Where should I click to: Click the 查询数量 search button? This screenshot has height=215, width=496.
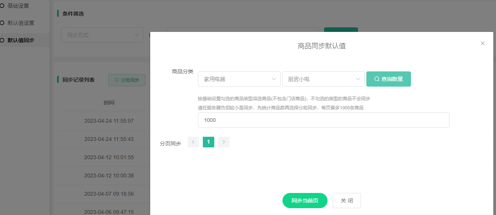click(388, 79)
